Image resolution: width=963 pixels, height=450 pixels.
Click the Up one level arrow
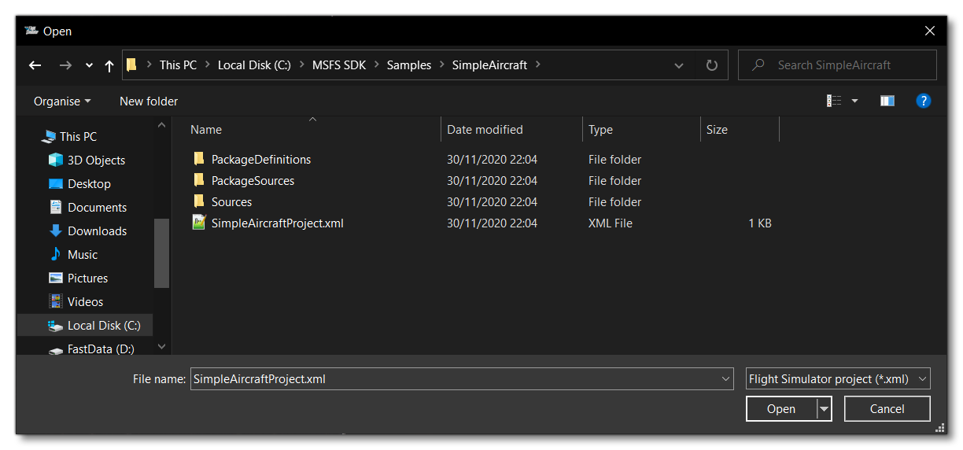[109, 65]
